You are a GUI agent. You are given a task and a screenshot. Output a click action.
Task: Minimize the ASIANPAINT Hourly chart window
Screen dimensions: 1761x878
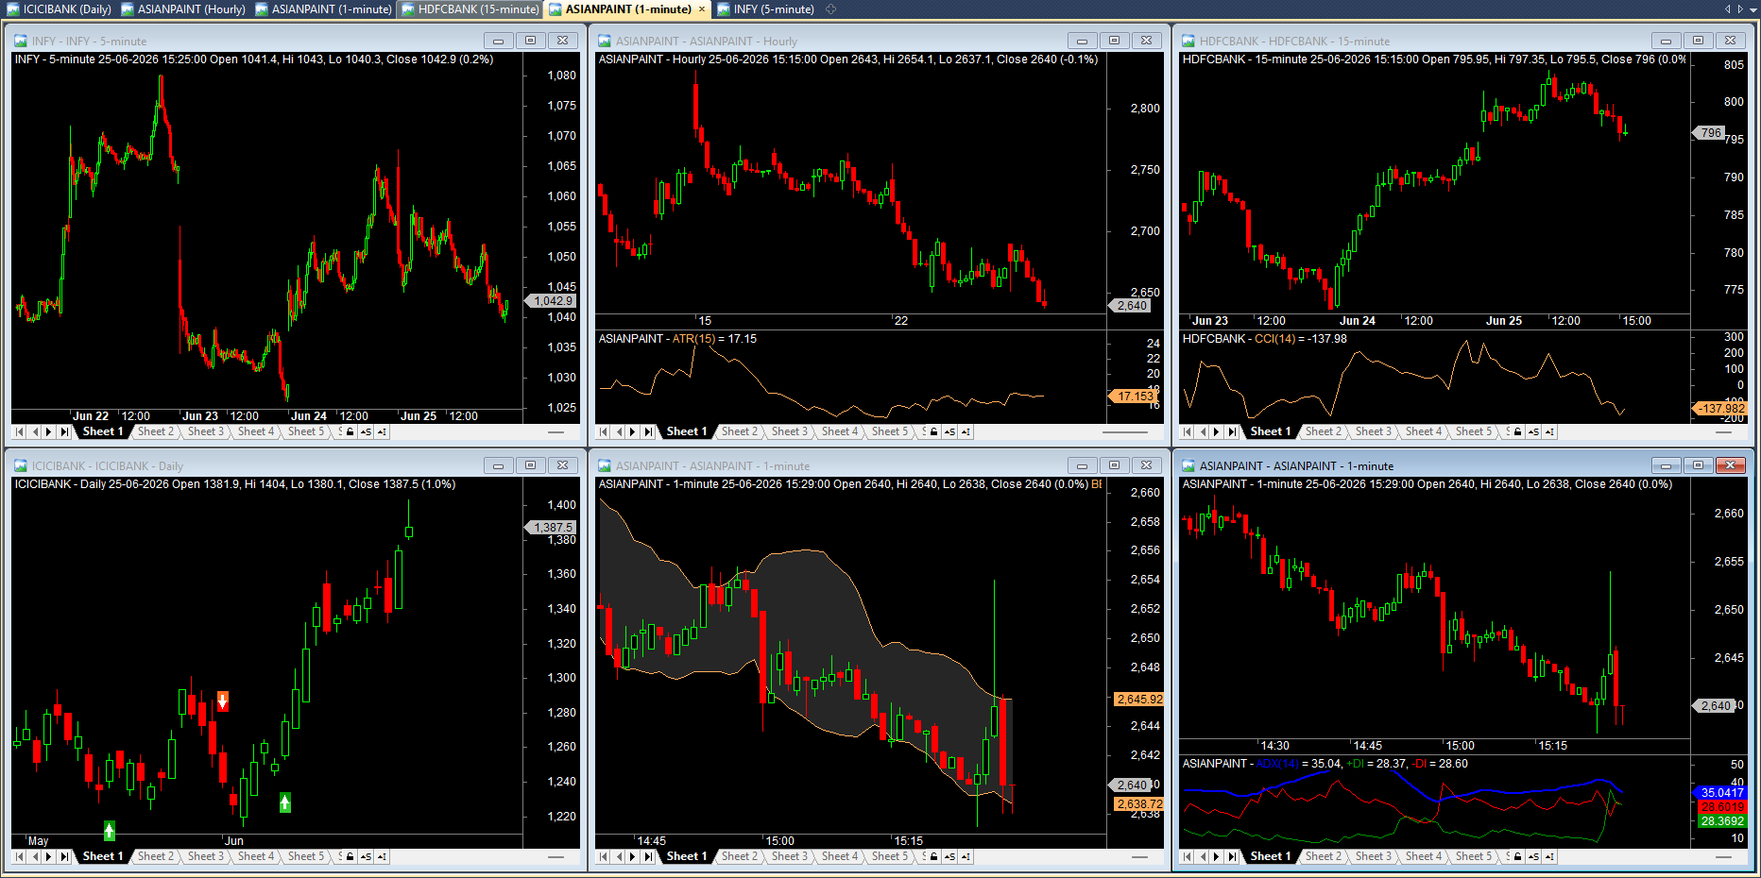point(1082,41)
